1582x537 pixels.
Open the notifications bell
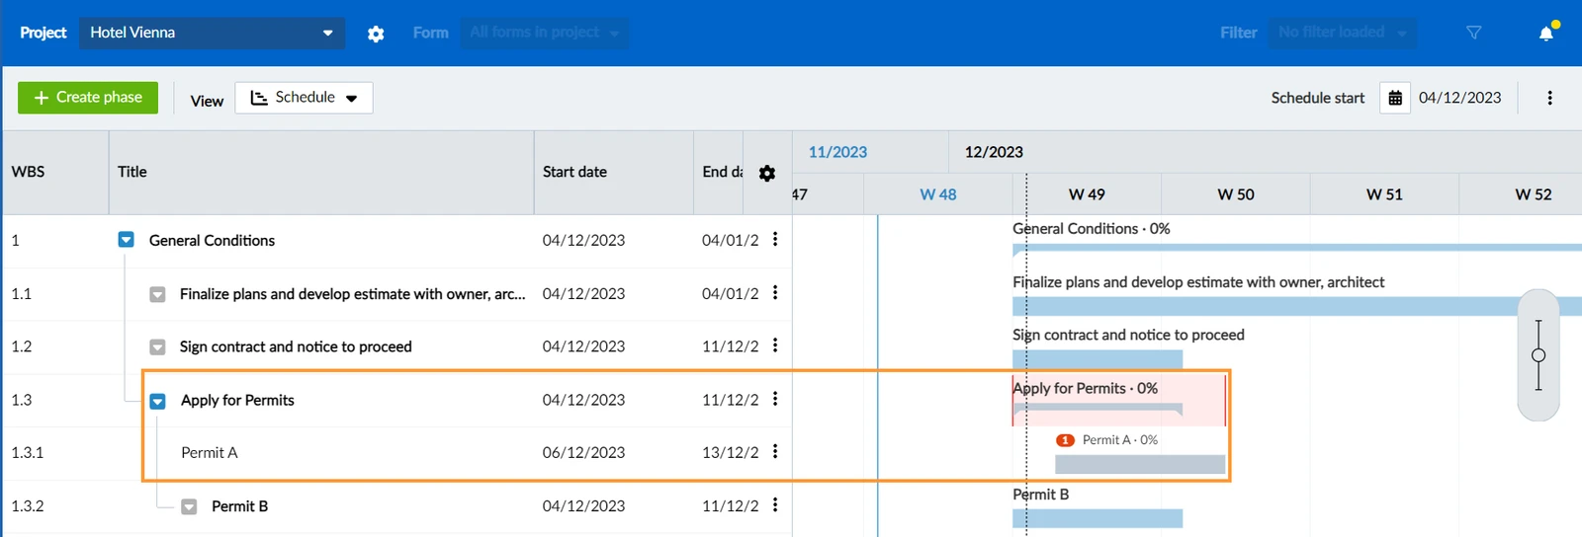pyautogui.click(x=1546, y=34)
